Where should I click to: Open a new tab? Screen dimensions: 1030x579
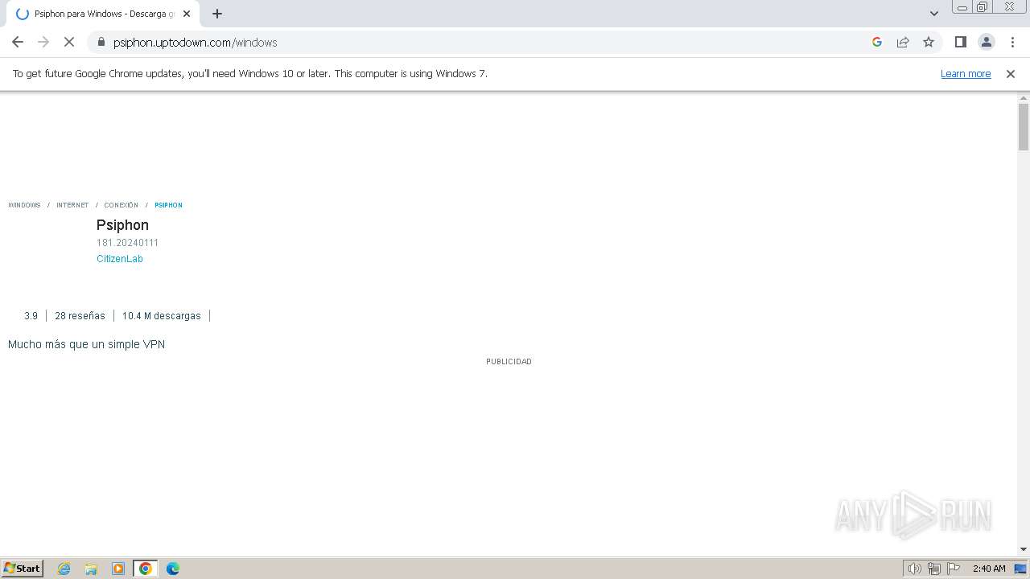pos(217,14)
